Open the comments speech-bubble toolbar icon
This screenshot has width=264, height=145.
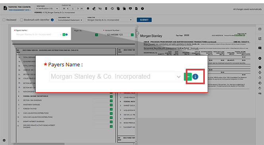click(130, 9)
